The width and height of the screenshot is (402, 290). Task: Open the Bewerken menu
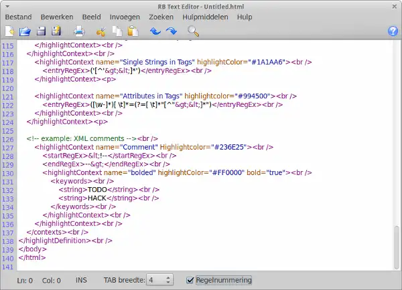pos(57,17)
